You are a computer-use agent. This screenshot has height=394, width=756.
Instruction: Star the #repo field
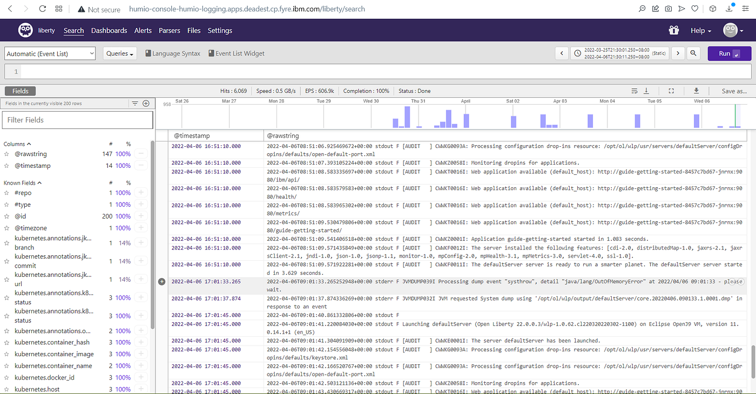tap(7, 193)
